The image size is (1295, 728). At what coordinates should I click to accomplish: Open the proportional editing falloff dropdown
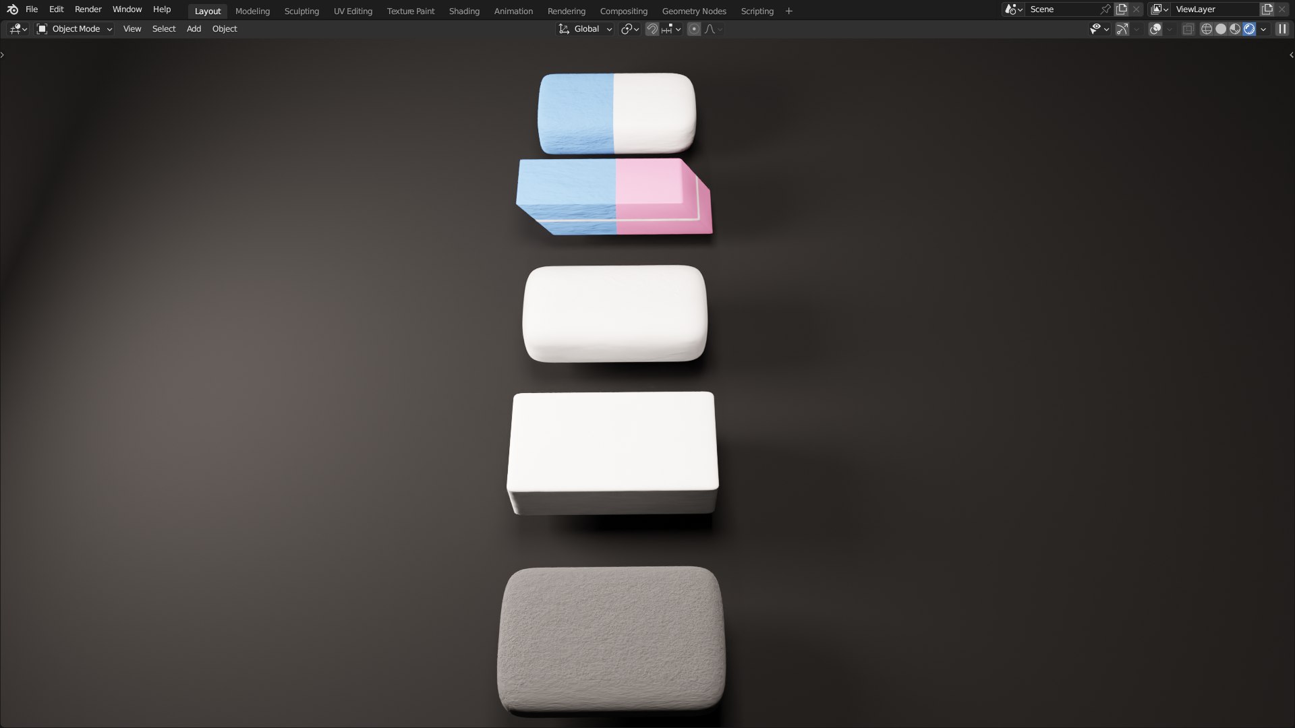point(714,29)
